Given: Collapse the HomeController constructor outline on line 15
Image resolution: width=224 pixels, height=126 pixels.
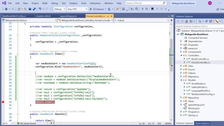Looking at the screenshot, I should (17, 35).
